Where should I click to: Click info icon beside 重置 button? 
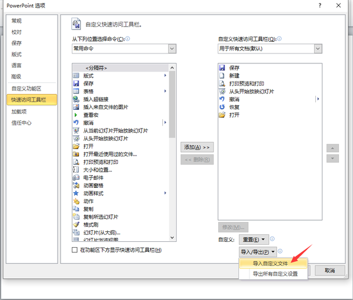pos(272,239)
